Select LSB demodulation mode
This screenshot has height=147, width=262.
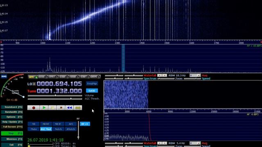[64, 77]
